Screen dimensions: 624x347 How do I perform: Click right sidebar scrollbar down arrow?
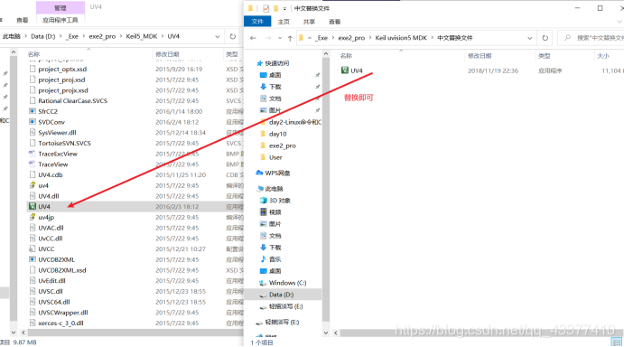tap(326, 333)
